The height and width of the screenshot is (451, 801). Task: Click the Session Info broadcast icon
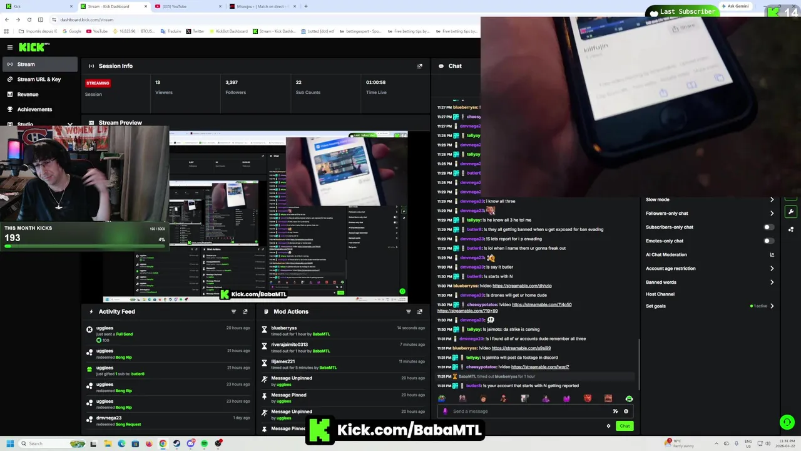(x=91, y=66)
